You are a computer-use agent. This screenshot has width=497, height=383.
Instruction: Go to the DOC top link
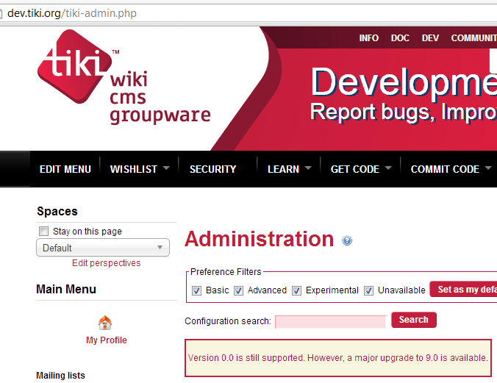[400, 38]
